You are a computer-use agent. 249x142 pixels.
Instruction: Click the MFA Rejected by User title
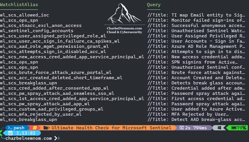pos(200,114)
